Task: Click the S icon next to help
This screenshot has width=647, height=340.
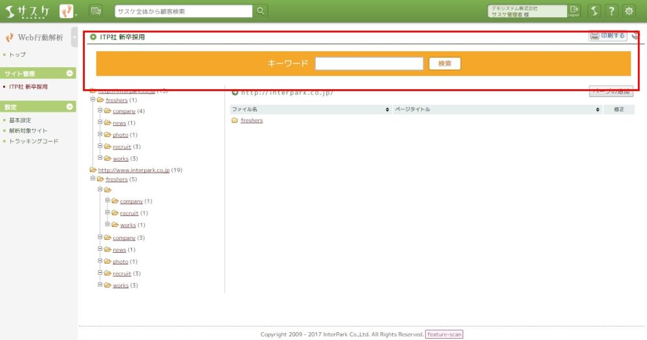Action: coord(593,11)
